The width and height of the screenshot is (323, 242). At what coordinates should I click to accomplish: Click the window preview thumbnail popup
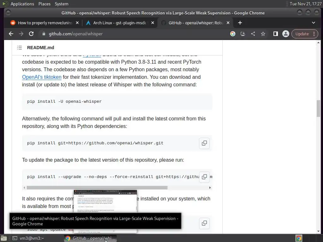point(105,201)
